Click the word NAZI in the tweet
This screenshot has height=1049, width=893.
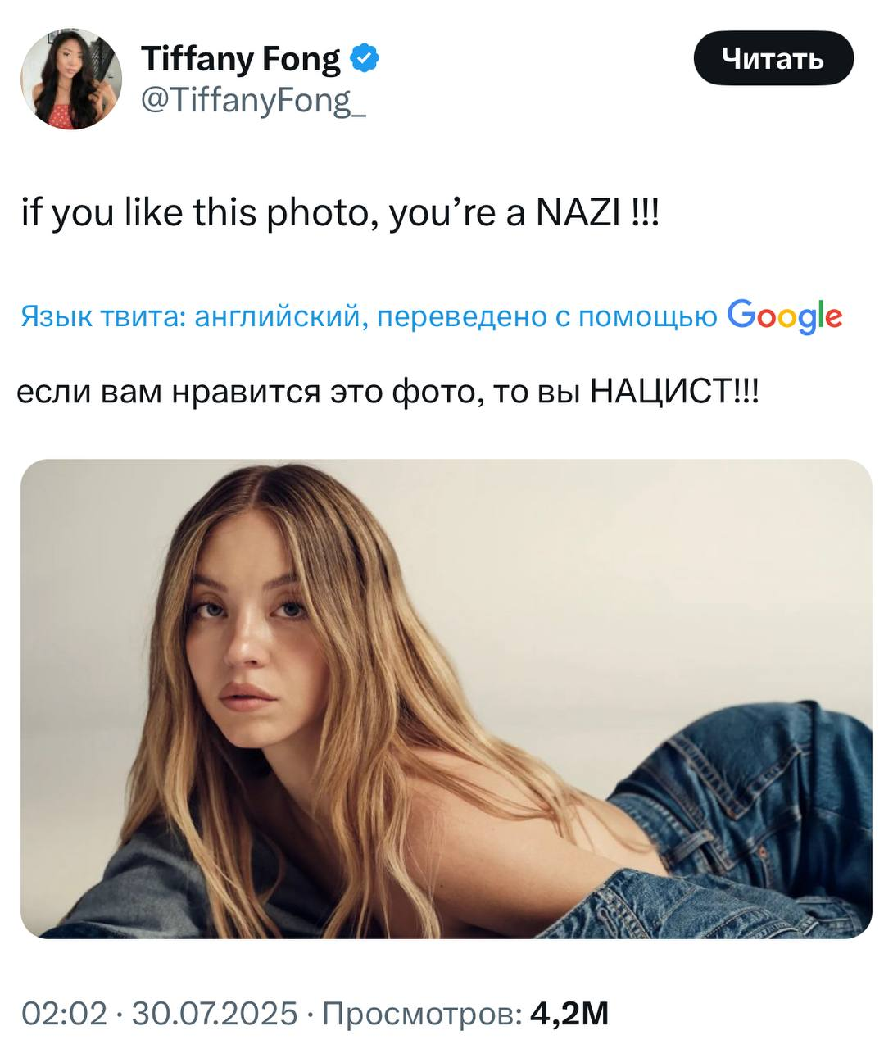pos(578,215)
